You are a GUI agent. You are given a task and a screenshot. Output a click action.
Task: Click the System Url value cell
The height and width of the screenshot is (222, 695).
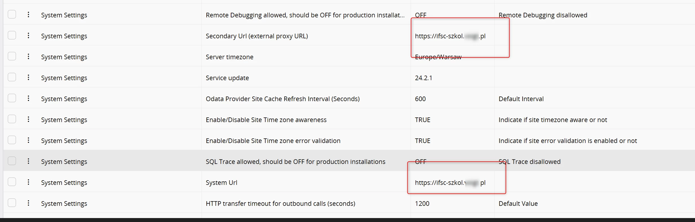tap(453, 183)
